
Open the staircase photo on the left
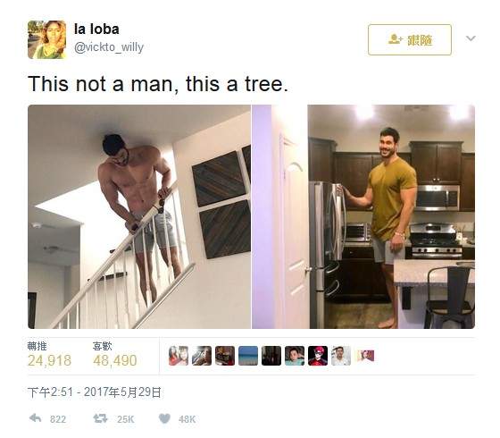(x=139, y=216)
